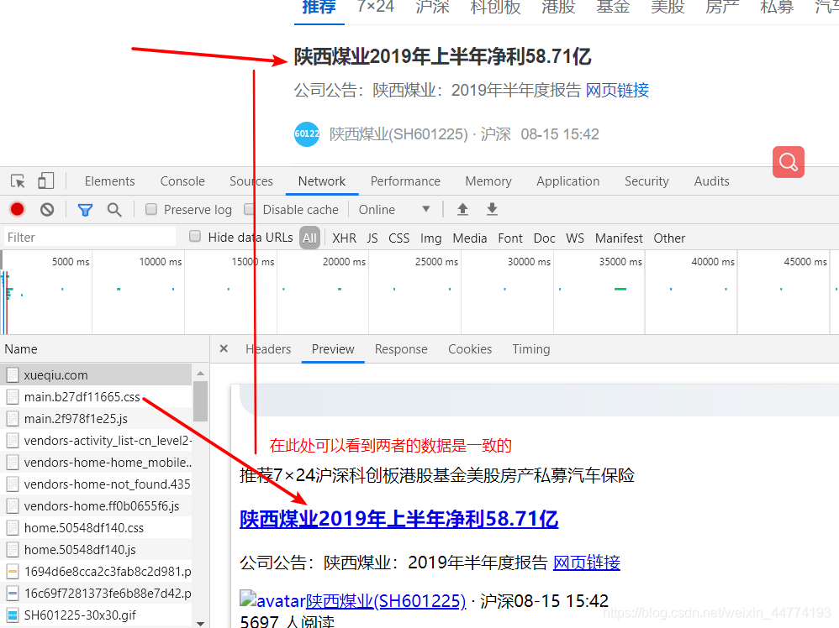Close the request detail pane
The height and width of the screenshot is (628, 839).
(x=224, y=348)
